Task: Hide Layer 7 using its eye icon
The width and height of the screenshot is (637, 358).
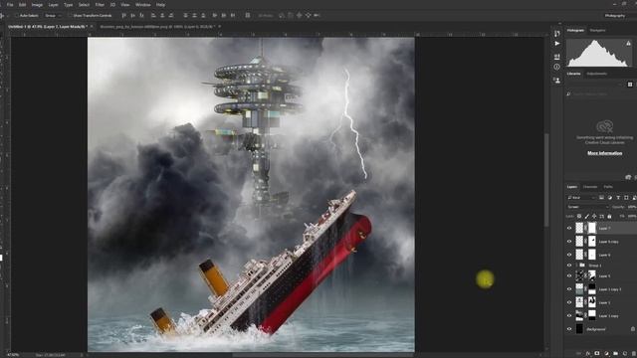Action: point(569,228)
